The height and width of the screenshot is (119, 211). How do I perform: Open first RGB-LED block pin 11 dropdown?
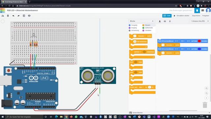click(x=176, y=41)
